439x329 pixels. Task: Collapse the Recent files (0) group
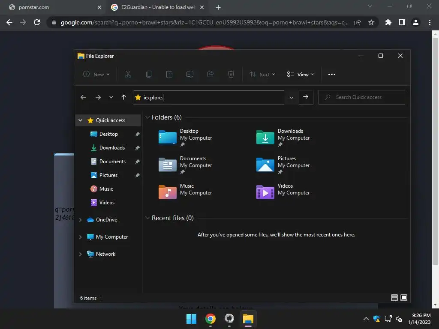tap(147, 218)
